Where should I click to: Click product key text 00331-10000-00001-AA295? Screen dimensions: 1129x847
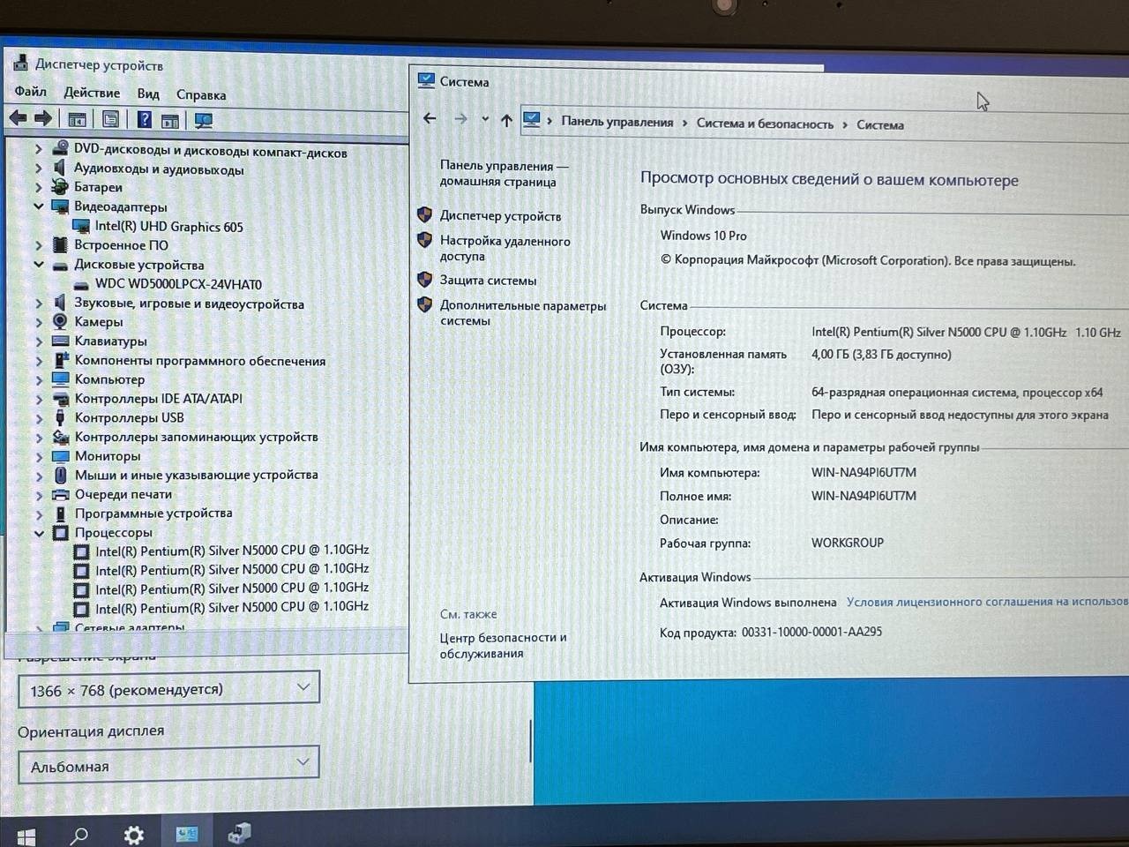pyautogui.click(x=811, y=632)
